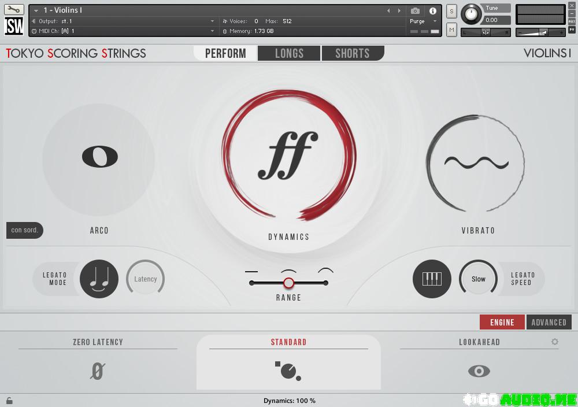Viewport: 578px width, 407px height.
Task: Click the Tune value 0.00 field
Action: [496, 20]
